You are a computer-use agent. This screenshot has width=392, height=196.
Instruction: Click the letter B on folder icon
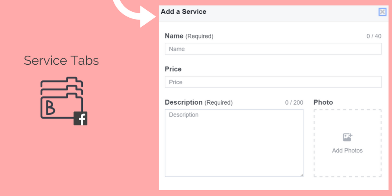(50, 109)
